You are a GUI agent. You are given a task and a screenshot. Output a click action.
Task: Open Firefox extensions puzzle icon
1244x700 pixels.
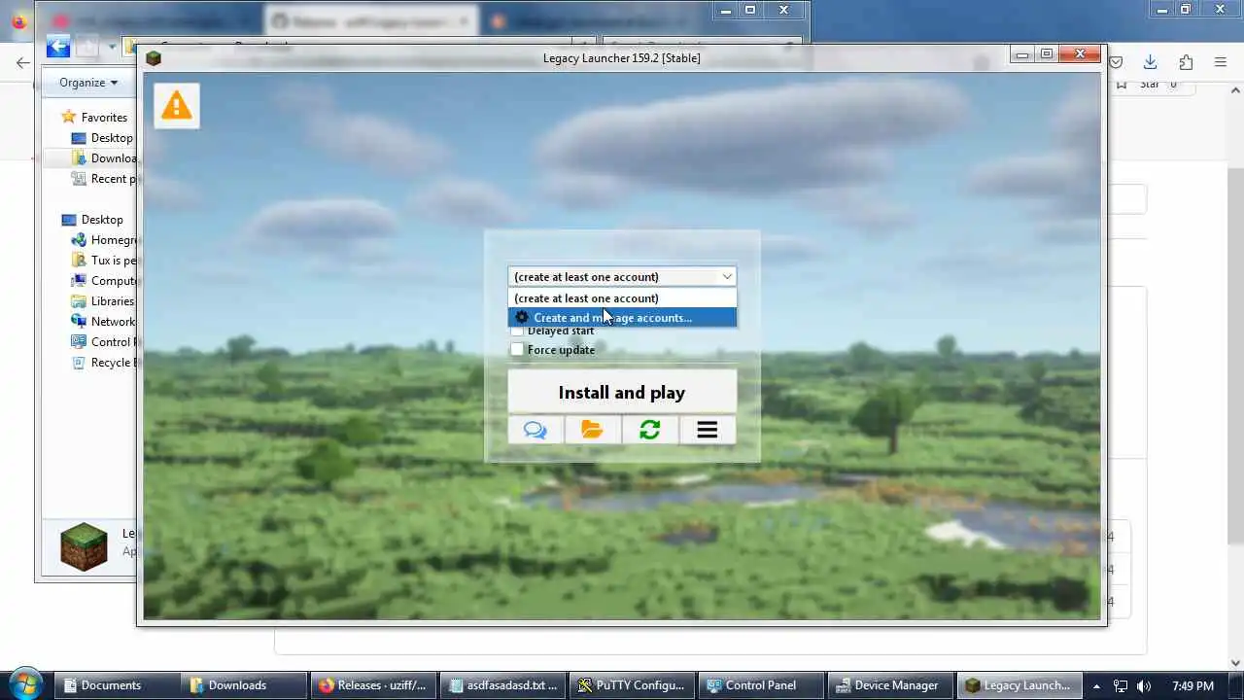pyautogui.click(x=1186, y=62)
